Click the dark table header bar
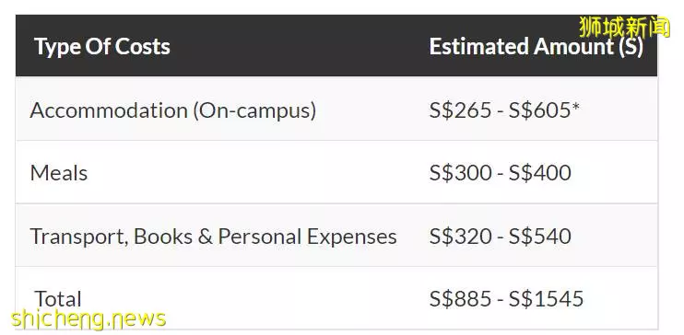The image size is (684, 335). pos(336,46)
